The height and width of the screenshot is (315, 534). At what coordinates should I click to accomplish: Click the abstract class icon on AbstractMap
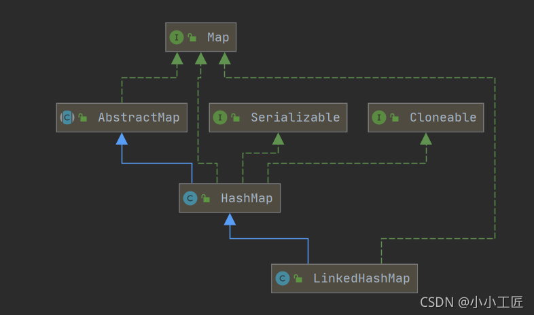[x=67, y=117]
